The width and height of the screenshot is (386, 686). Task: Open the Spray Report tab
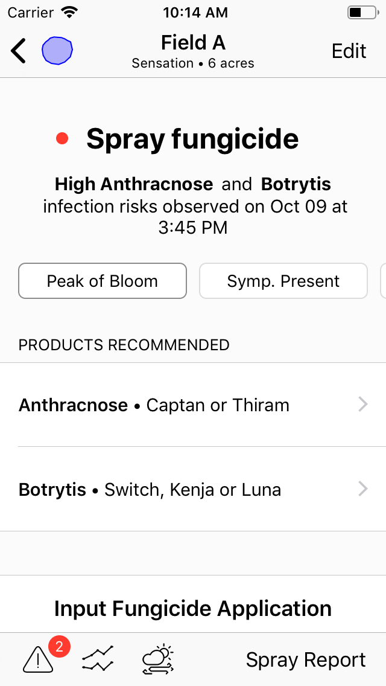[x=306, y=660]
